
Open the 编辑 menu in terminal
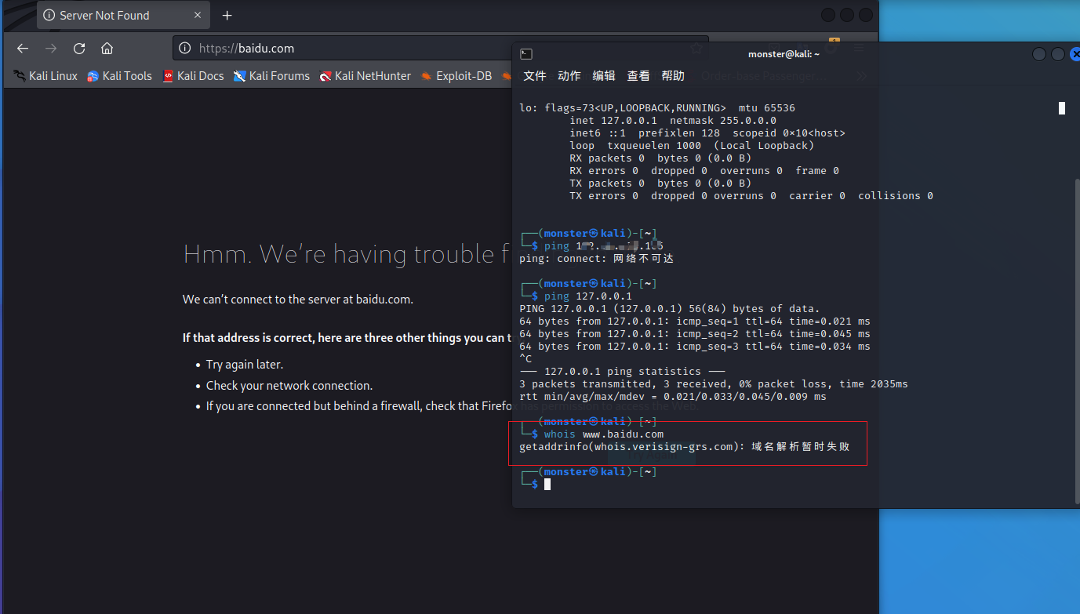pyautogui.click(x=604, y=76)
